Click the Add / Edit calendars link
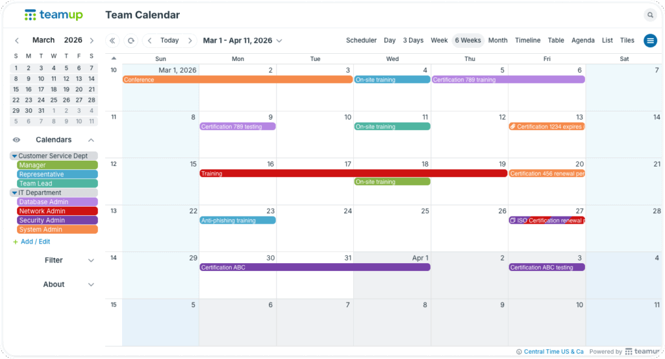Screen dimensions: 665x359 pos(35,242)
